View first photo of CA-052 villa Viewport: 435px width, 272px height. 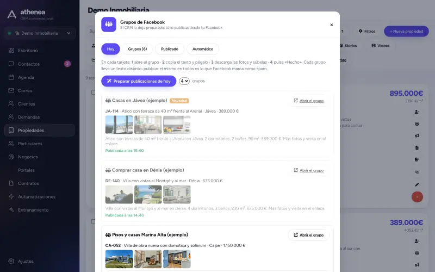pyautogui.click(x=119, y=259)
